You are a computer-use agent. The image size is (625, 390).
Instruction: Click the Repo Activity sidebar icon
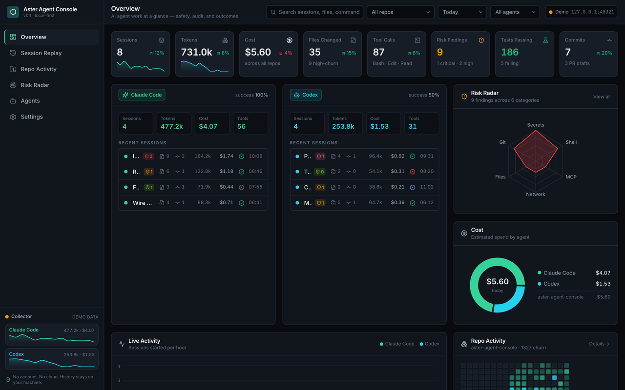pyautogui.click(x=13, y=69)
